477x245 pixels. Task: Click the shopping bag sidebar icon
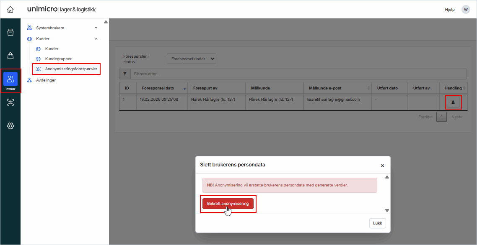point(10,55)
